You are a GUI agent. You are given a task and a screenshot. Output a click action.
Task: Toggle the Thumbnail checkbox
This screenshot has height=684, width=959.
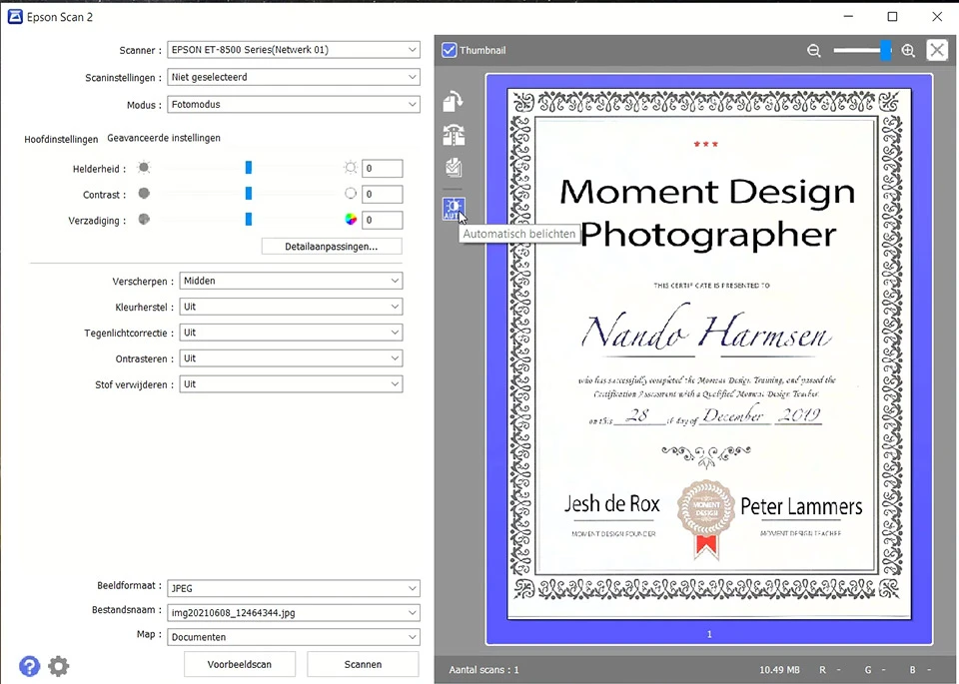pyautogui.click(x=449, y=50)
